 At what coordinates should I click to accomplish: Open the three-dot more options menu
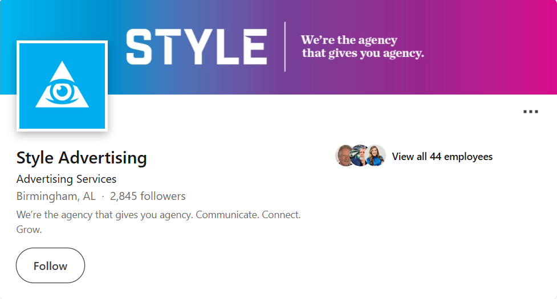coord(530,112)
